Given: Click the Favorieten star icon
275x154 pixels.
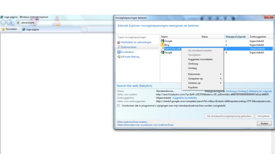Looking at the screenshot, I should (x=3, y=29).
